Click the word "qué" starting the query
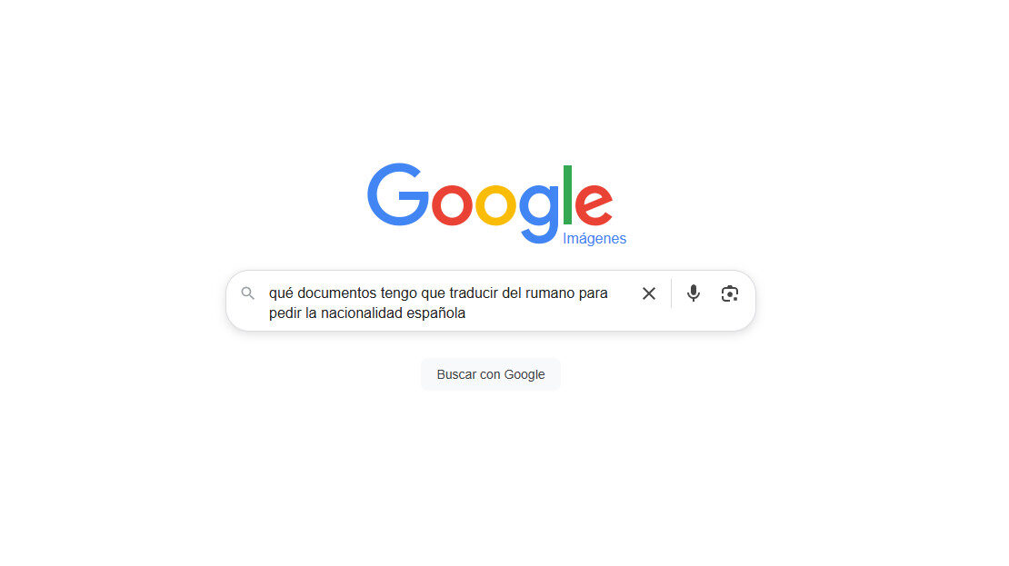This screenshot has height=566, width=1009. coord(281,293)
